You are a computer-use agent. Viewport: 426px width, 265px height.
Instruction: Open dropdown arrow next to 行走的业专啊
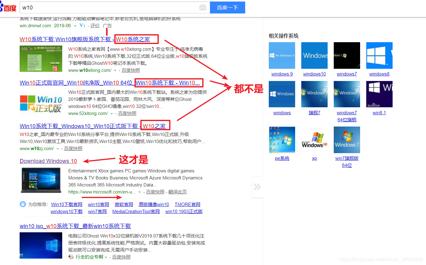106,257
